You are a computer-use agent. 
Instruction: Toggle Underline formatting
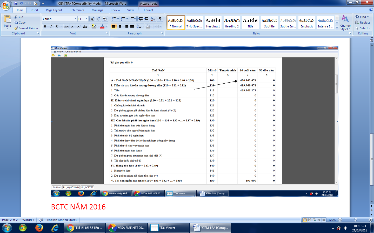pos(57,26)
